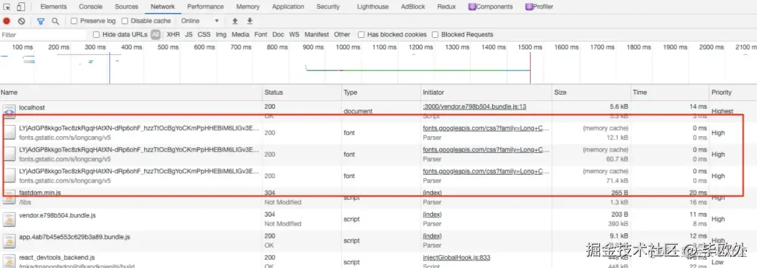Enable the Preserve log checkbox
Screen dimensions: 757x268
tap(74, 21)
